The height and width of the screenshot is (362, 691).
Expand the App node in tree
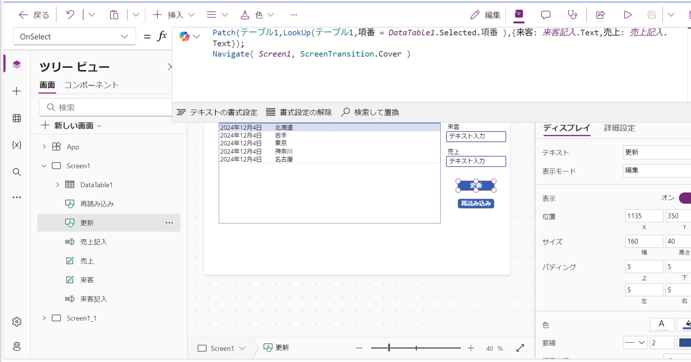pos(44,146)
